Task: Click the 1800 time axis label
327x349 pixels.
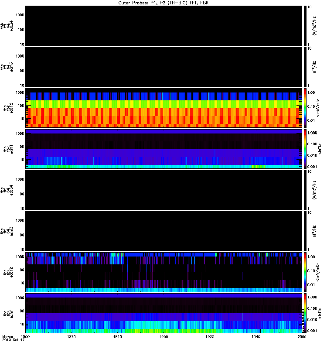Action: (x=25, y=336)
